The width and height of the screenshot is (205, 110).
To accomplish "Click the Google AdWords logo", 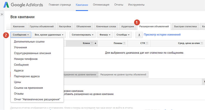I will point(23,5).
